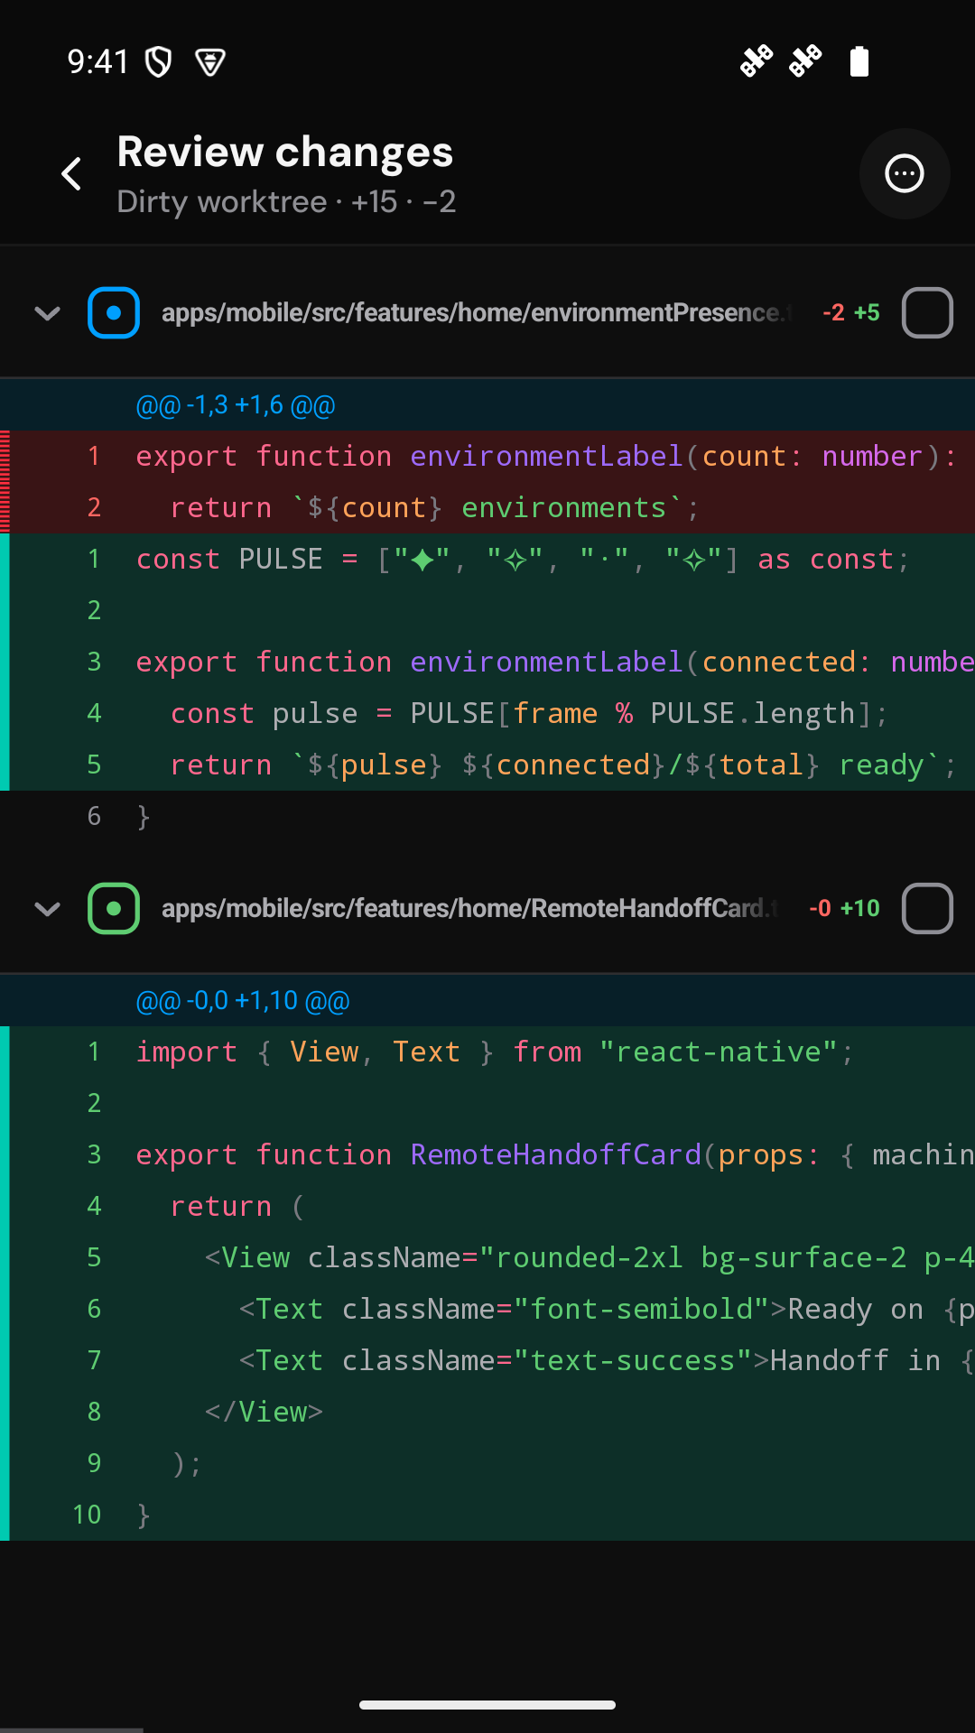Select the 'export function RemoteHandoffCard' line

point(487,1154)
